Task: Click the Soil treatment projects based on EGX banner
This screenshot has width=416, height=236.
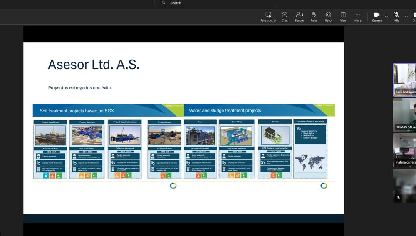Action: (108, 110)
